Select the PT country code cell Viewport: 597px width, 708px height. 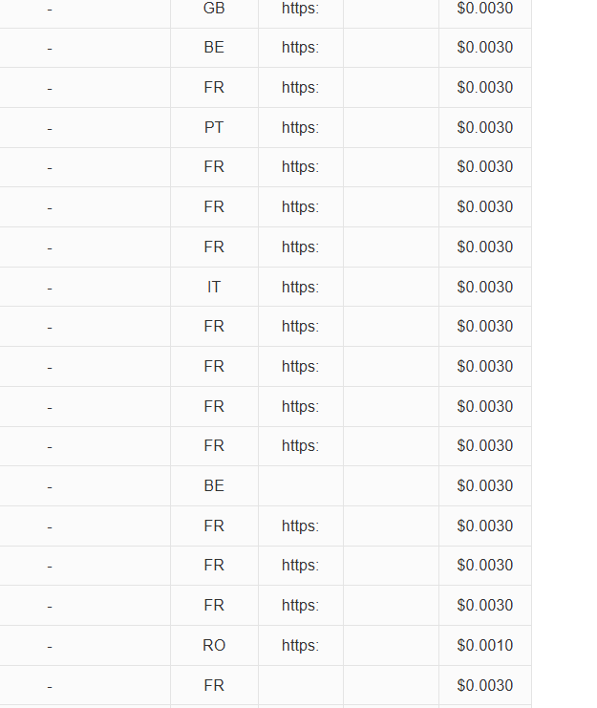click(x=214, y=127)
